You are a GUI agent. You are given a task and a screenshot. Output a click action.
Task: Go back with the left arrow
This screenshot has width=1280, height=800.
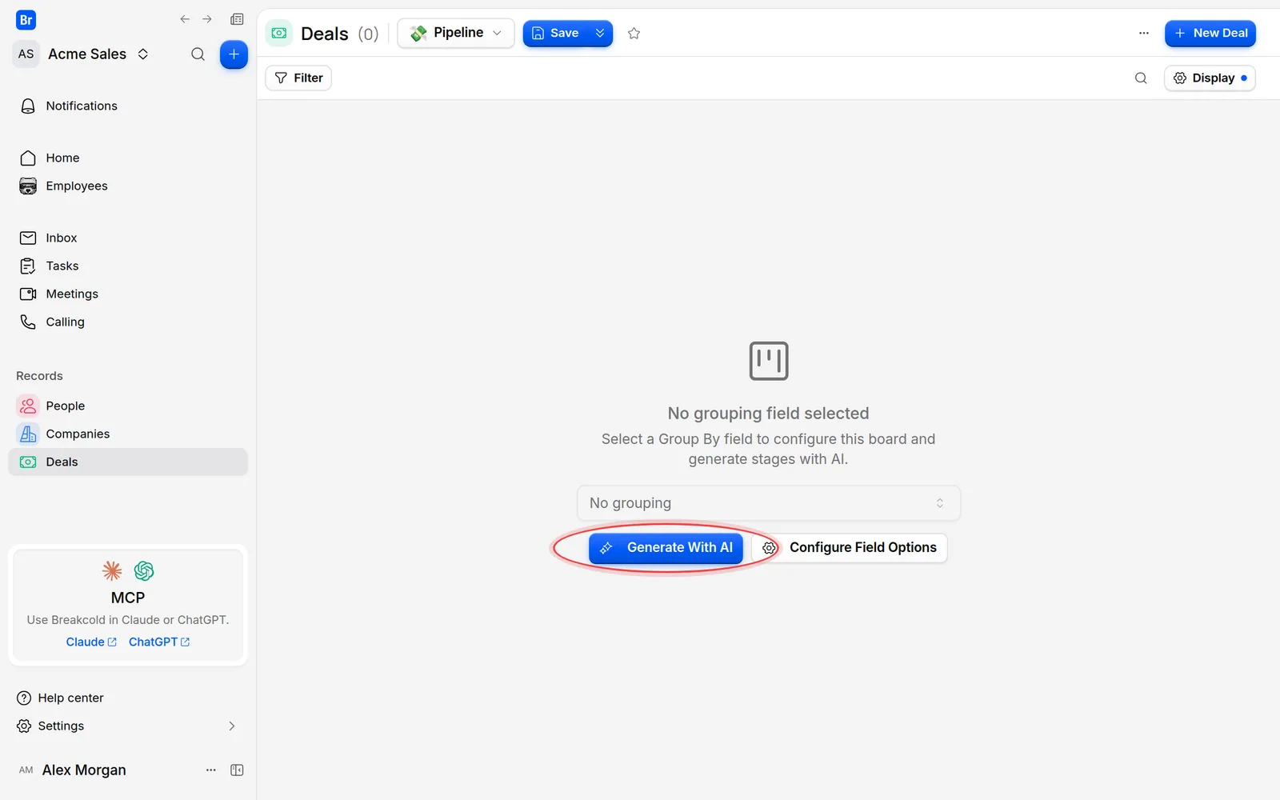[185, 19]
